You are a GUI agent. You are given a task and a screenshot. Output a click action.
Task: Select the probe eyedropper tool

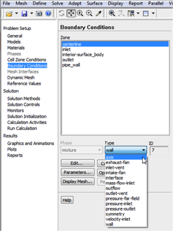point(98,13)
